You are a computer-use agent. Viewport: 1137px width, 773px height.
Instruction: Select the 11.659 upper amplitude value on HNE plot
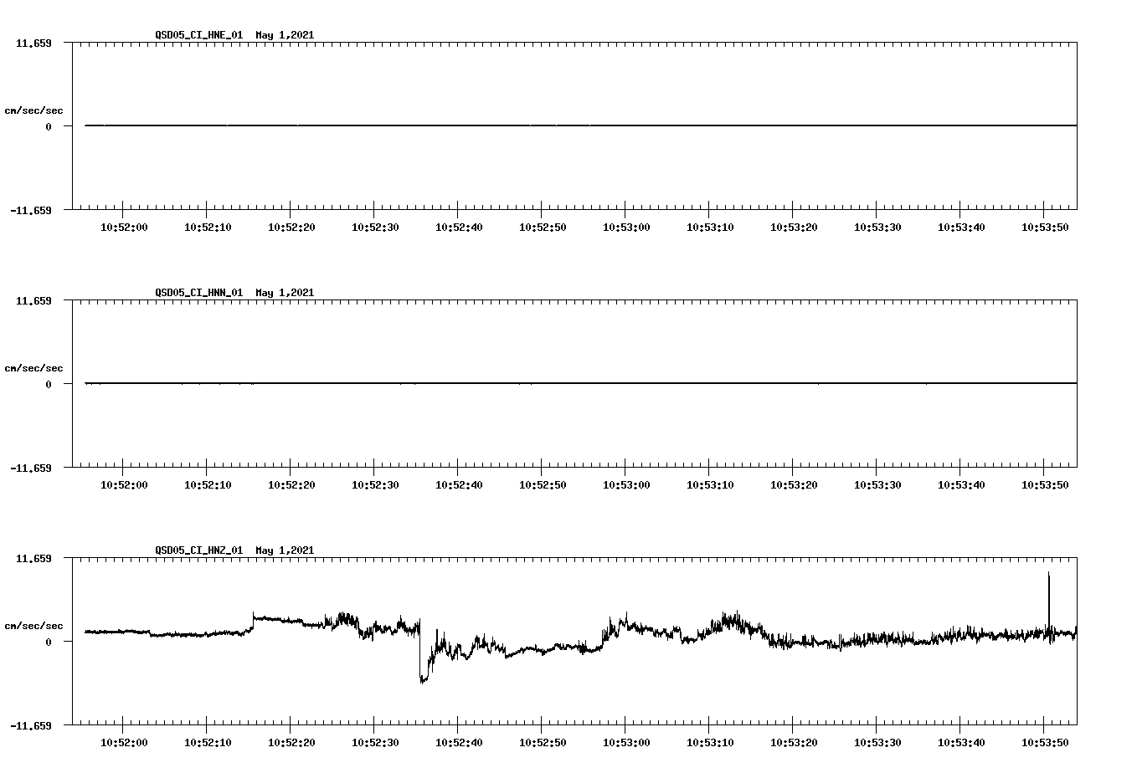coord(32,42)
